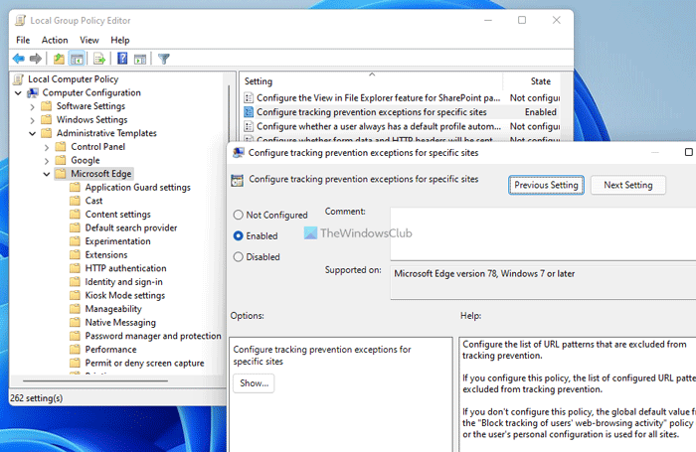Click the Microsoft Edge folder icon
The image size is (696, 452).
coord(61,174)
